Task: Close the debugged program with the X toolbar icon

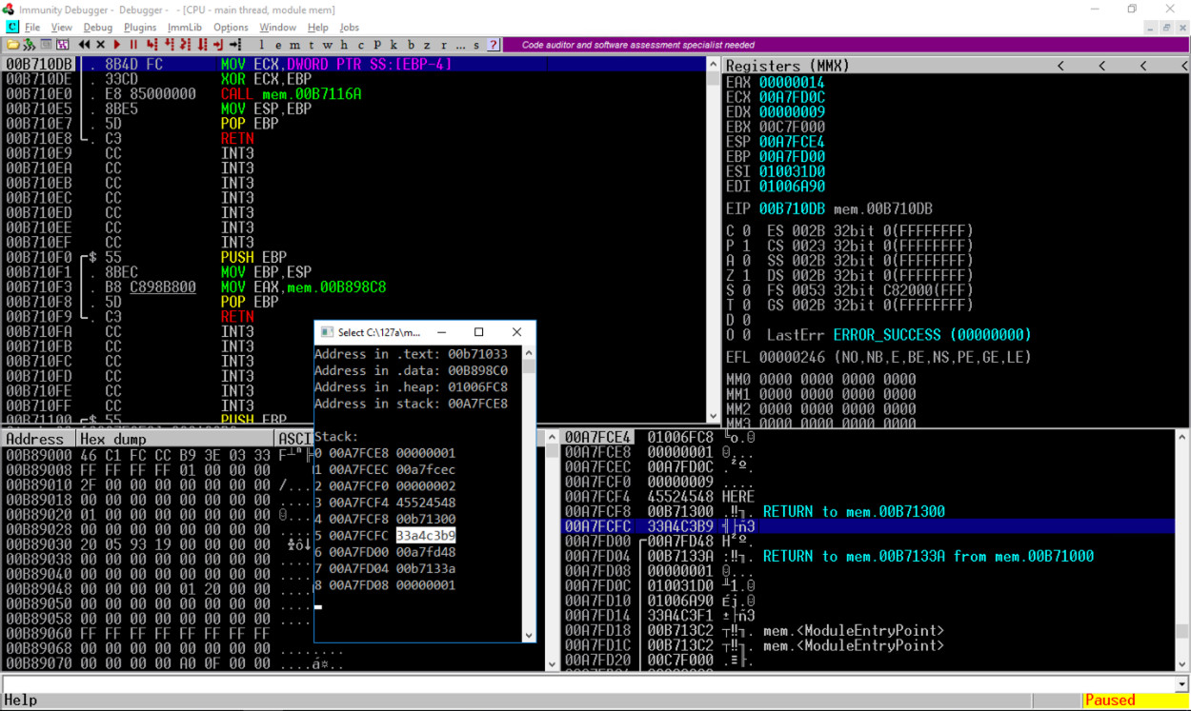Action: 100,45
